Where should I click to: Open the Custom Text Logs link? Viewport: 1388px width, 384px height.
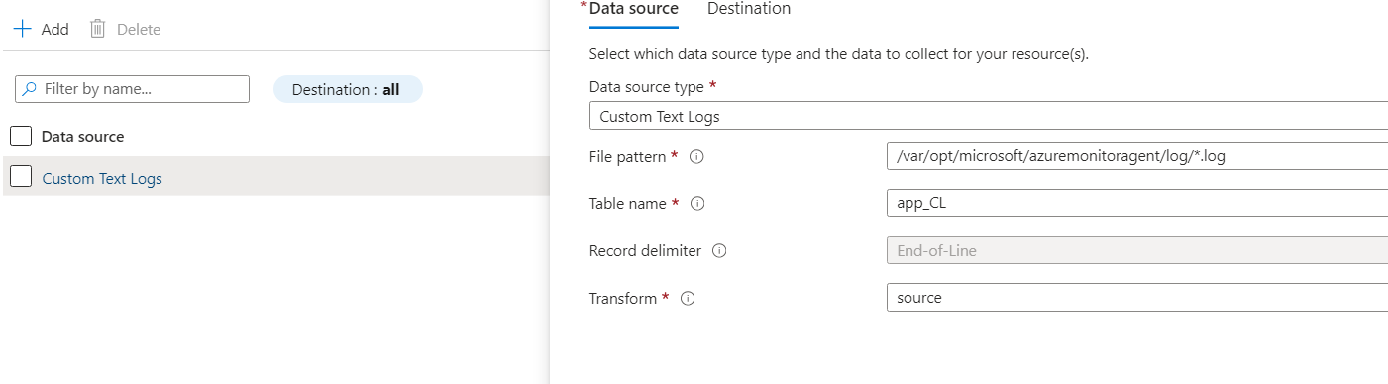coord(102,179)
